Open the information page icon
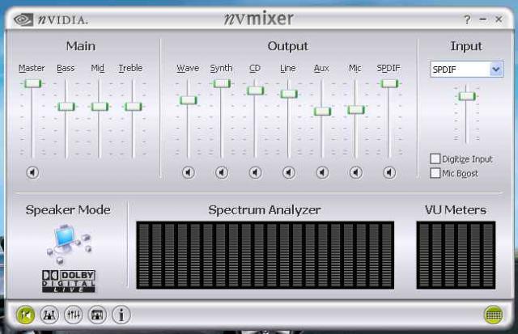Screen dimensions: 518x334 [x=121, y=315]
